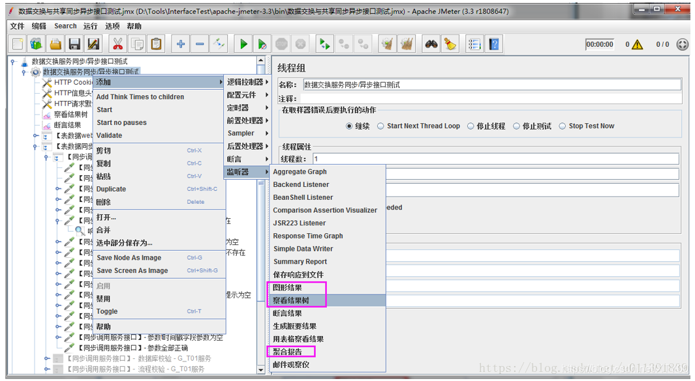Select the 察看结果树 tree node
695x381 pixels.
tap(71, 115)
